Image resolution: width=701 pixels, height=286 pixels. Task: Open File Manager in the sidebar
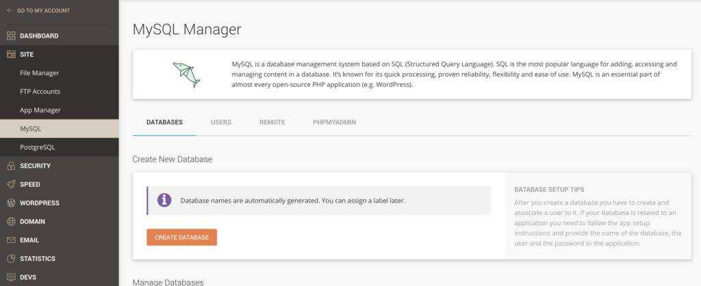point(40,73)
